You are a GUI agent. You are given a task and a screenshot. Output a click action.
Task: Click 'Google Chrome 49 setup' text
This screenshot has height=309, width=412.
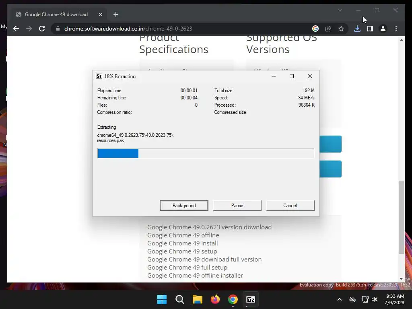pos(182,251)
